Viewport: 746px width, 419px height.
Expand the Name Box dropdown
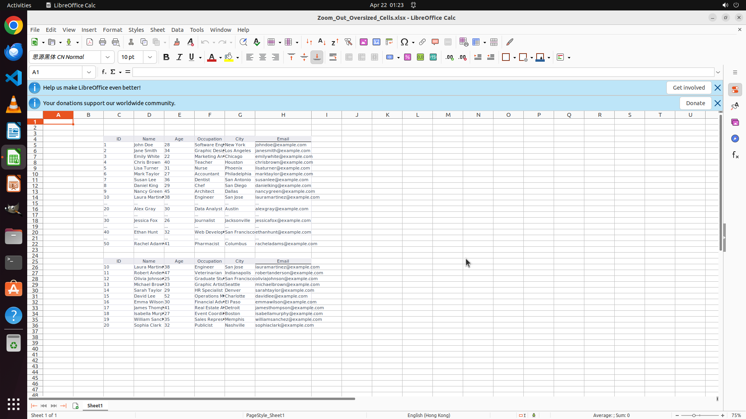(x=89, y=72)
